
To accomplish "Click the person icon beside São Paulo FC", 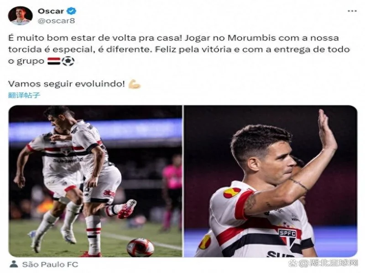I will [x=14, y=264].
